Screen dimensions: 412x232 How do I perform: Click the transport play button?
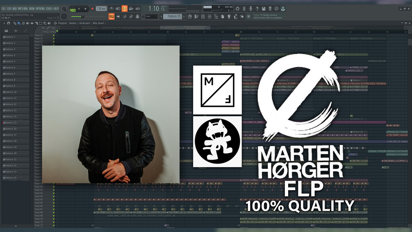pyautogui.click(x=79, y=9)
